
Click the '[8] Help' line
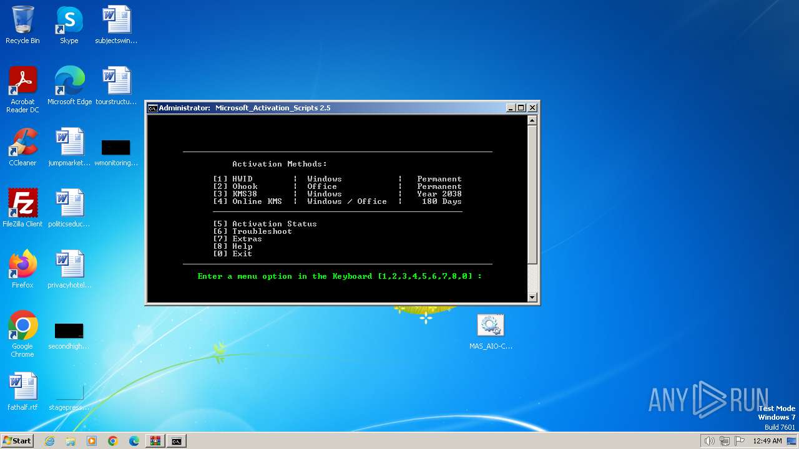(x=232, y=246)
